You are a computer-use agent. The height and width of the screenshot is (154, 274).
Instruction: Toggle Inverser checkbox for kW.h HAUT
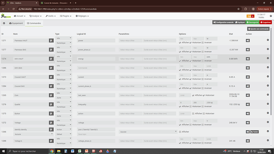click(x=203, y=61)
